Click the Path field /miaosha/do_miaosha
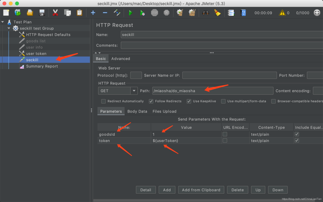This screenshot has width=323, height=202. pyautogui.click(x=213, y=91)
